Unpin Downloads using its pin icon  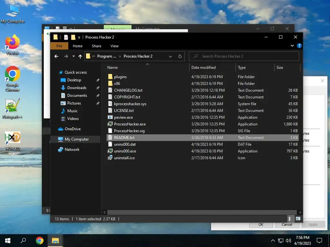click(x=98, y=88)
